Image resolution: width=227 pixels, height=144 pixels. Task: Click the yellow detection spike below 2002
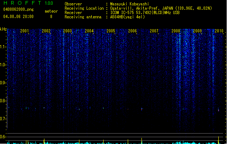click(x=44, y=141)
